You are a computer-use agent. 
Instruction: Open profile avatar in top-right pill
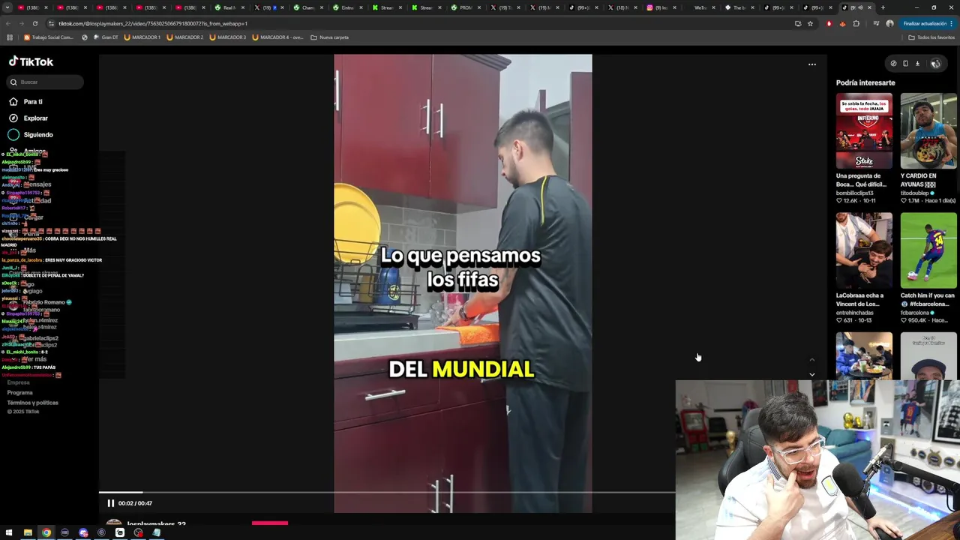(935, 64)
